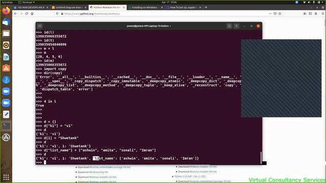The height and width of the screenshot is (183, 326).
Task: Open the text editor pencil dock icon
Action: tap(6, 114)
